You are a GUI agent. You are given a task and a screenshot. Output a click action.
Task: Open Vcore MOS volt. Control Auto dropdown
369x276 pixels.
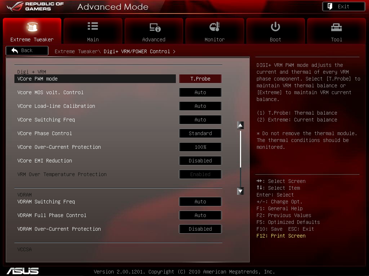point(200,92)
